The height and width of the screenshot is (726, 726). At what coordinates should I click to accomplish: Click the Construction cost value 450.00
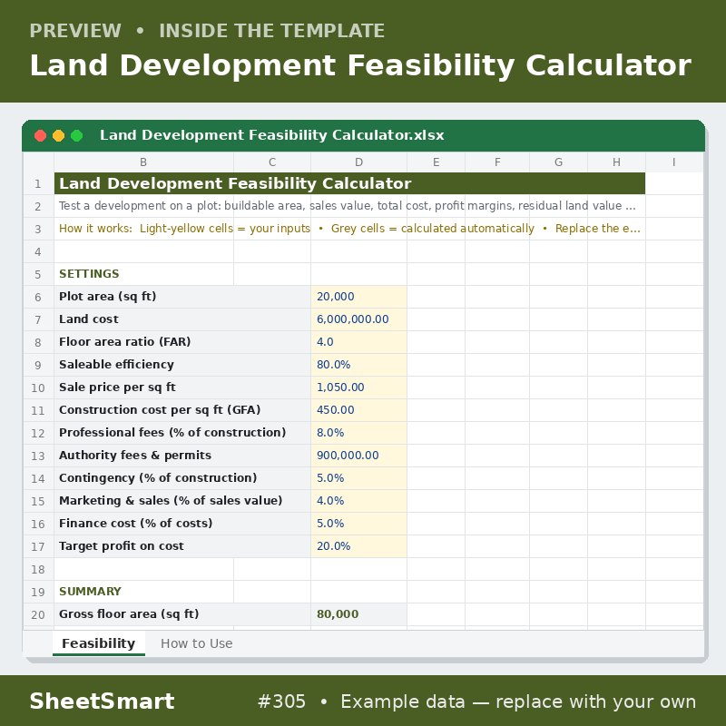358,410
